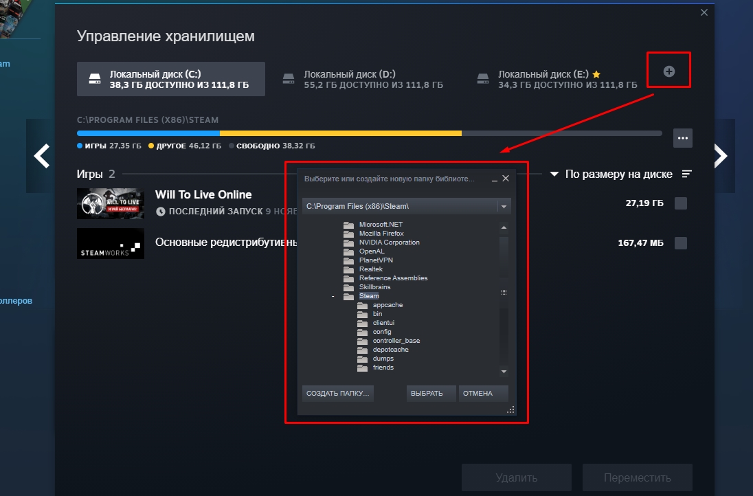Open the path dropdown in folder dialog

tap(504, 207)
